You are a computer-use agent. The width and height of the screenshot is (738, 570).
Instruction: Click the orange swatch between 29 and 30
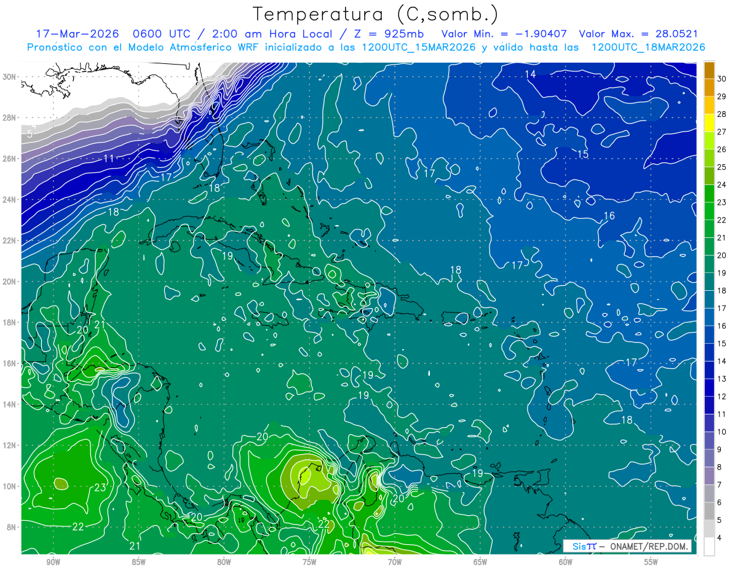pyautogui.click(x=709, y=88)
